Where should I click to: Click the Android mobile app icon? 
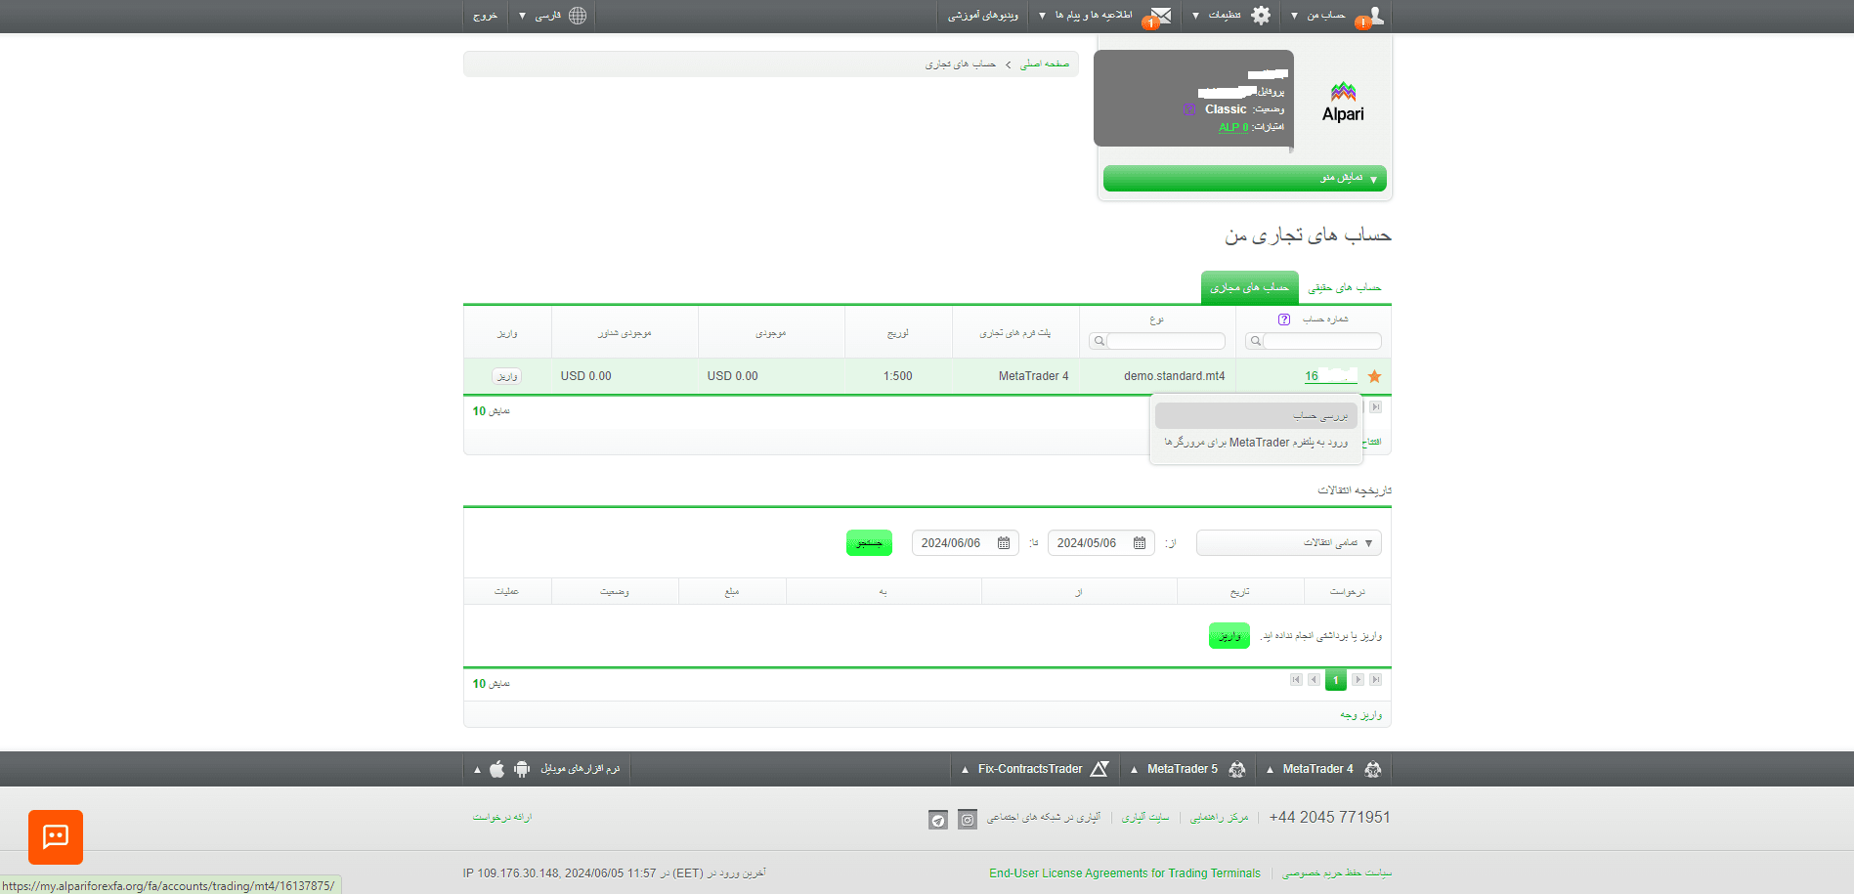pos(522,769)
